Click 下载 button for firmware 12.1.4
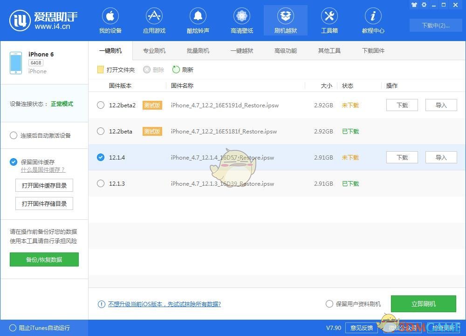 point(402,158)
